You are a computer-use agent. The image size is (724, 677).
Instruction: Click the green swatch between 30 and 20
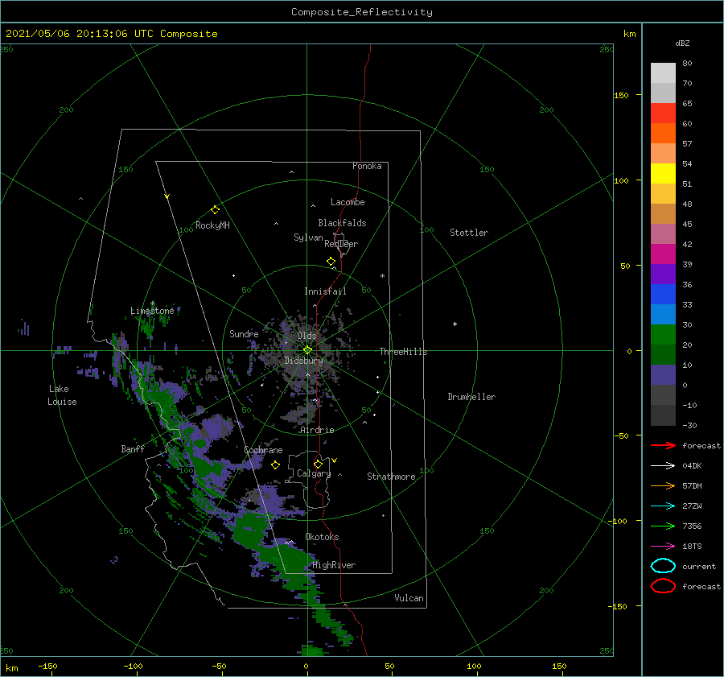663,334
